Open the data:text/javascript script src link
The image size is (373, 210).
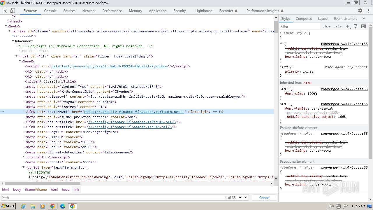(110, 66)
